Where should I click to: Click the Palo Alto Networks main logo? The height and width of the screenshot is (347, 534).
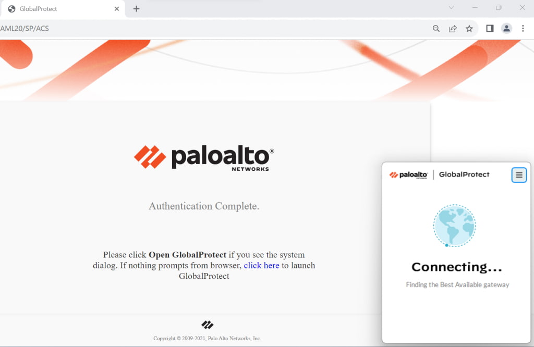tap(204, 157)
